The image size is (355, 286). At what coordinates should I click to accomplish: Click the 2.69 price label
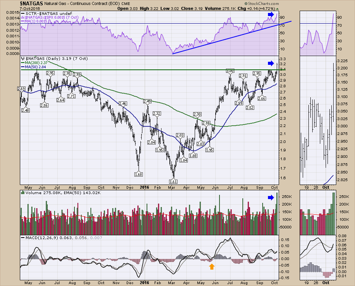pos(21,89)
